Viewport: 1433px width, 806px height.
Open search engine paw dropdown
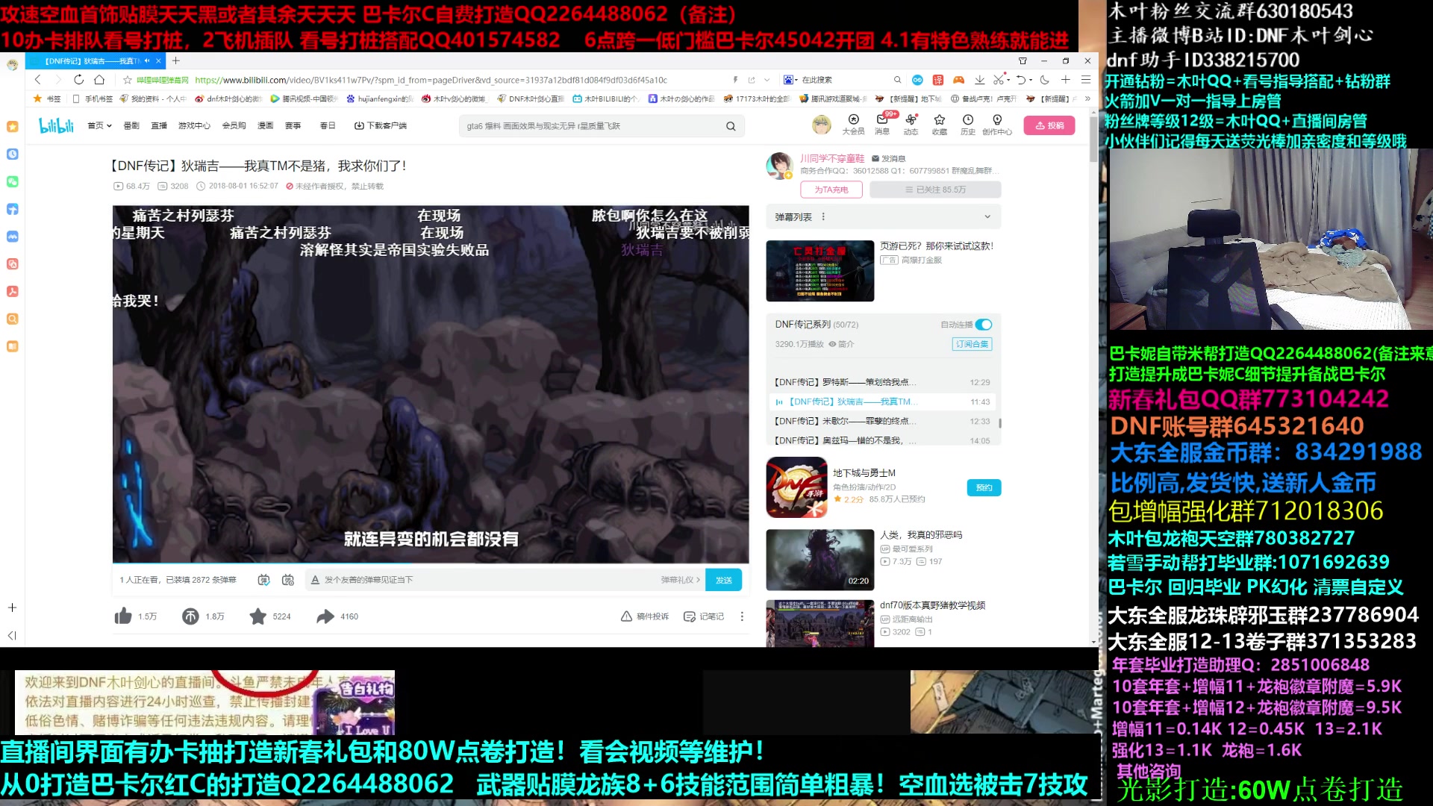tap(790, 80)
